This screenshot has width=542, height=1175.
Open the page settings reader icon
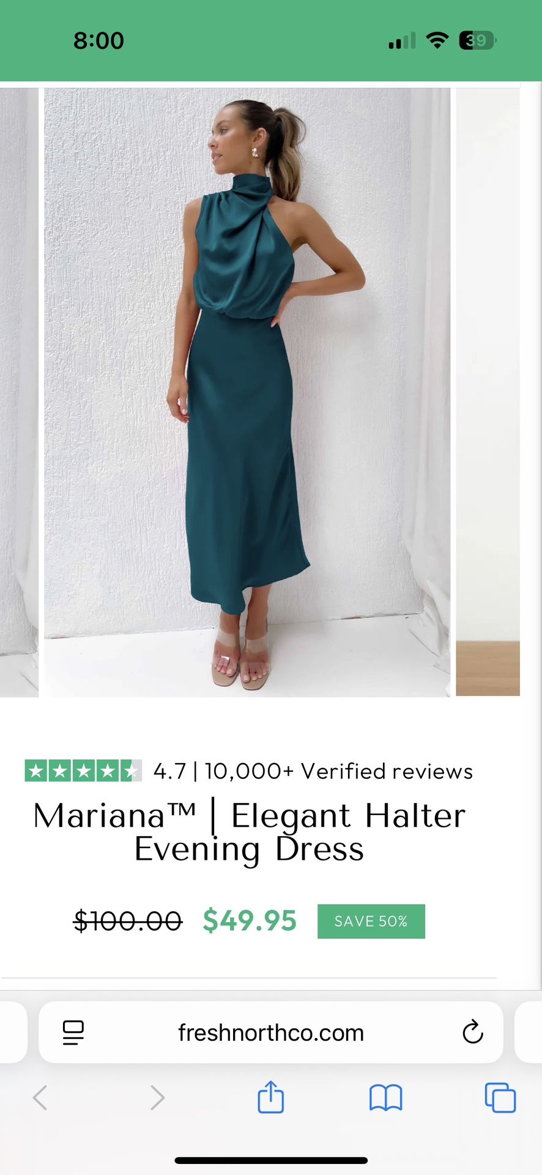point(73,1032)
